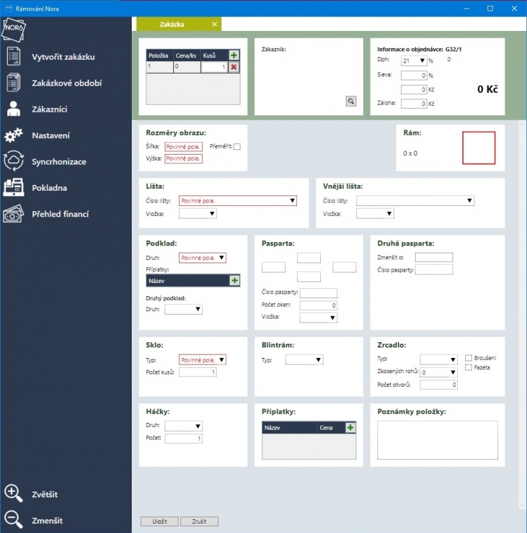Click the Uložit button
This screenshot has width=527, height=533.
pyautogui.click(x=159, y=521)
